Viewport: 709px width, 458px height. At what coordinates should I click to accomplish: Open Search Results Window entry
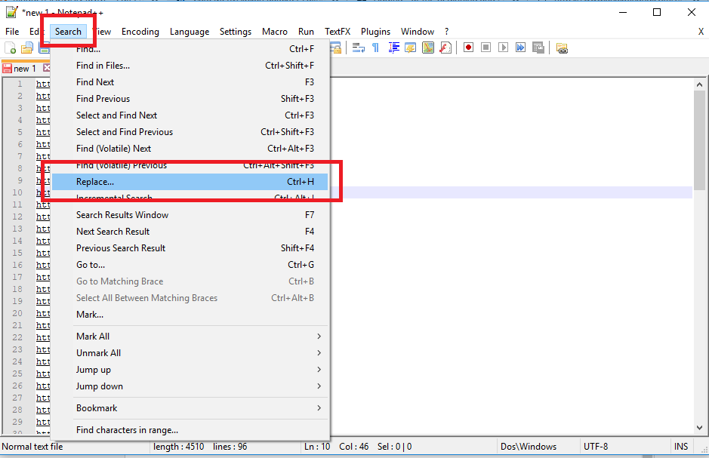pos(190,215)
